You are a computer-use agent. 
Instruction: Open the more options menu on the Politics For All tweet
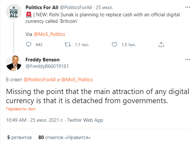pos(188,7)
